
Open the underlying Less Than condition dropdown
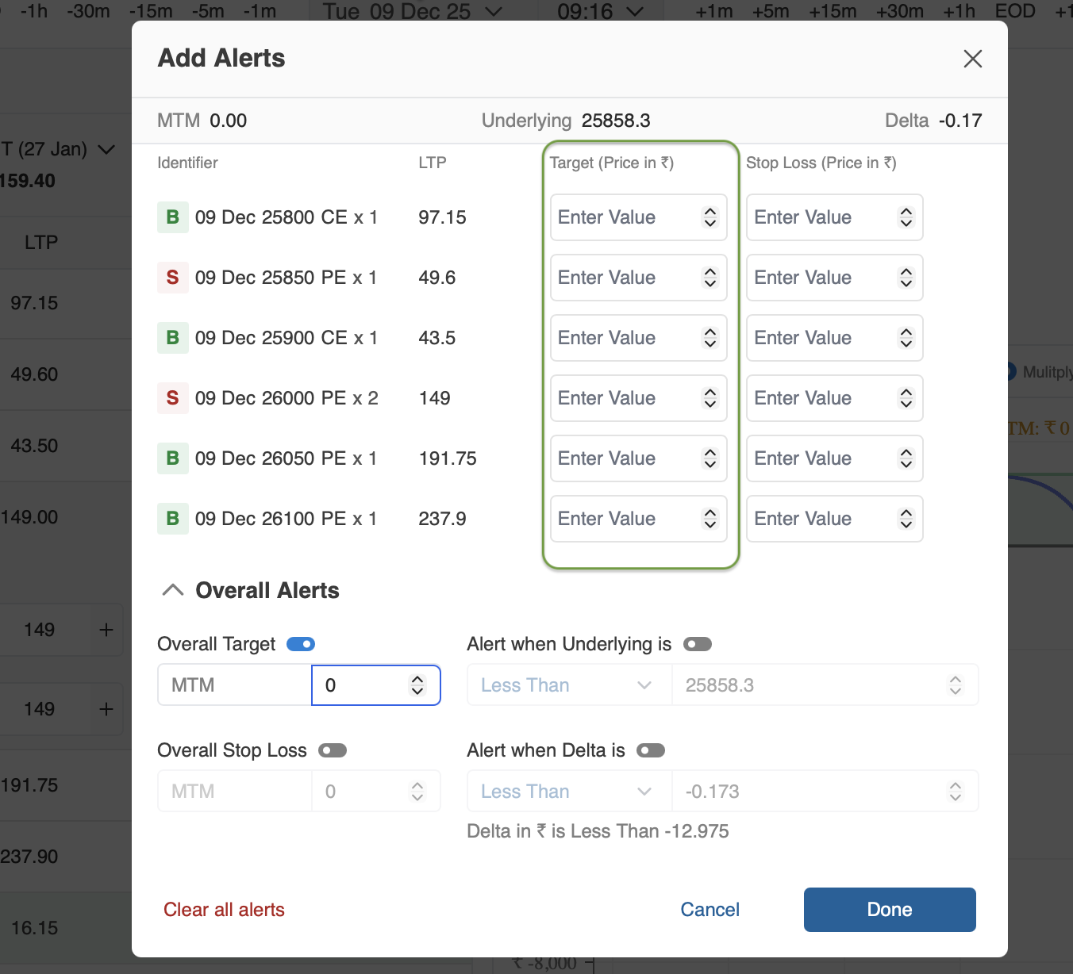pyautogui.click(x=567, y=685)
